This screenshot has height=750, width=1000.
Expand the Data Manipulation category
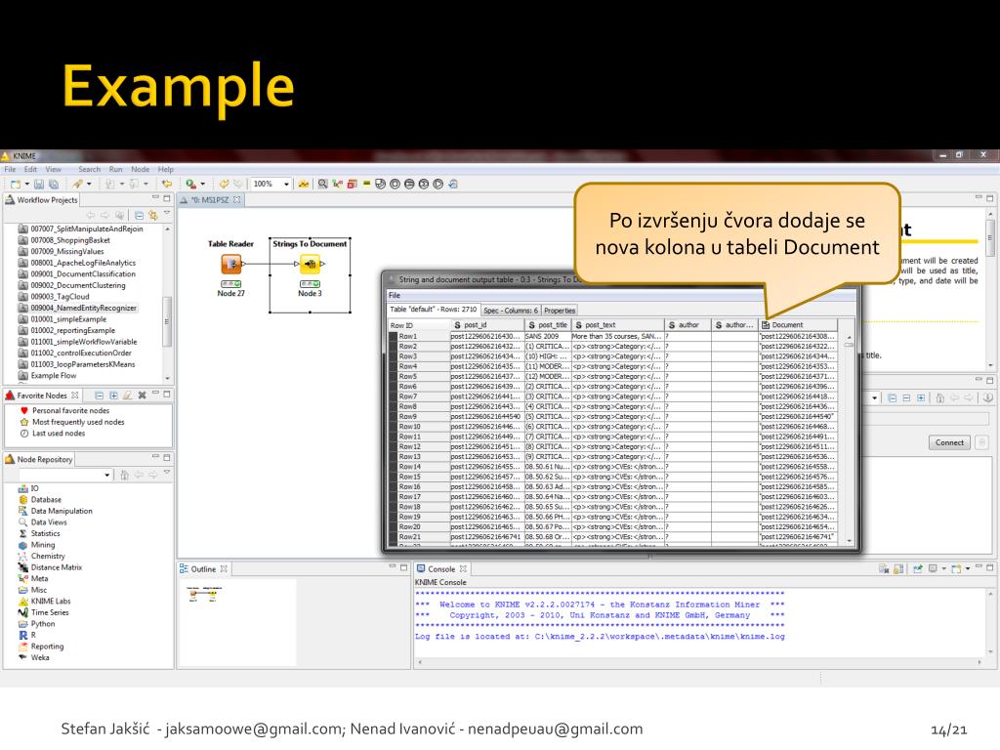point(55,512)
